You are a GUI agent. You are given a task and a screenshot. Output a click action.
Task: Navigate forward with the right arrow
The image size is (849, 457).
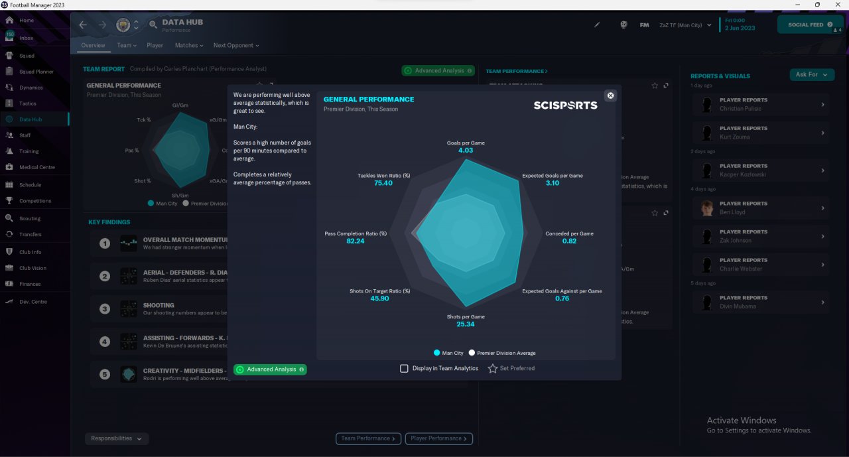tap(101, 25)
